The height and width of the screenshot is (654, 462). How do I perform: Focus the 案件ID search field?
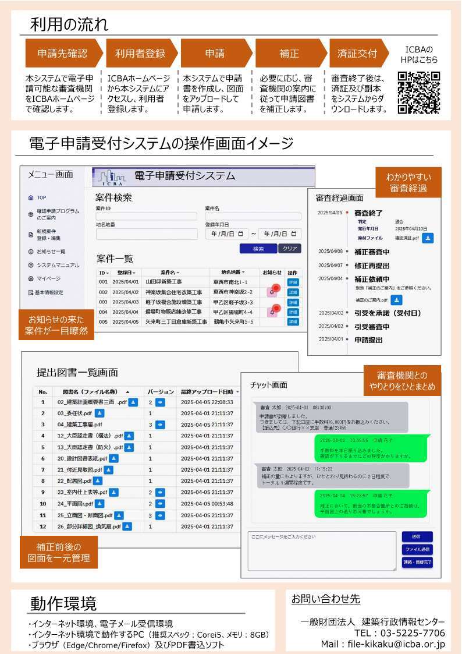tap(146, 216)
